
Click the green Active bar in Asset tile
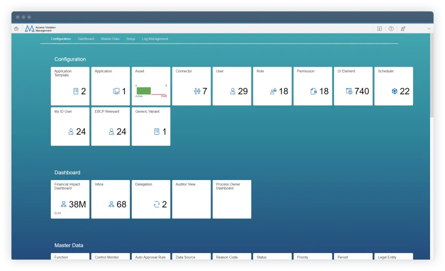point(143,90)
